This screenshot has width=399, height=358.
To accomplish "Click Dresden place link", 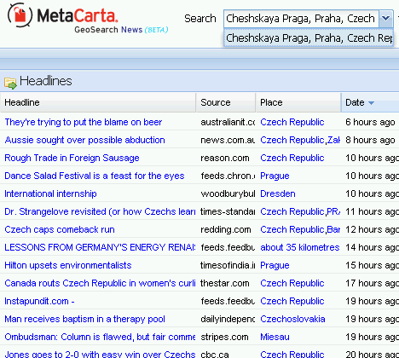I will tap(278, 193).
